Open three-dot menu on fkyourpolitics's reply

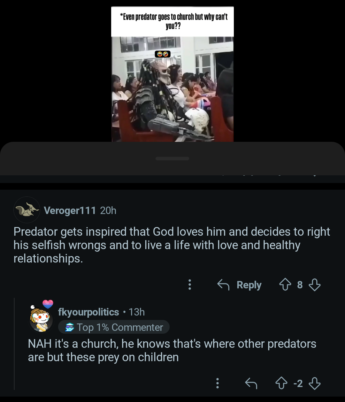pyautogui.click(x=218, y=383)
